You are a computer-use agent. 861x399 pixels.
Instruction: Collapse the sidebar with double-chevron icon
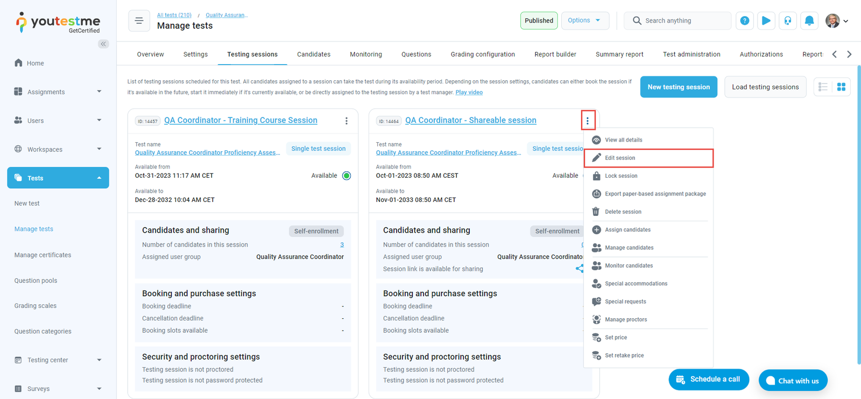[103, 44]
